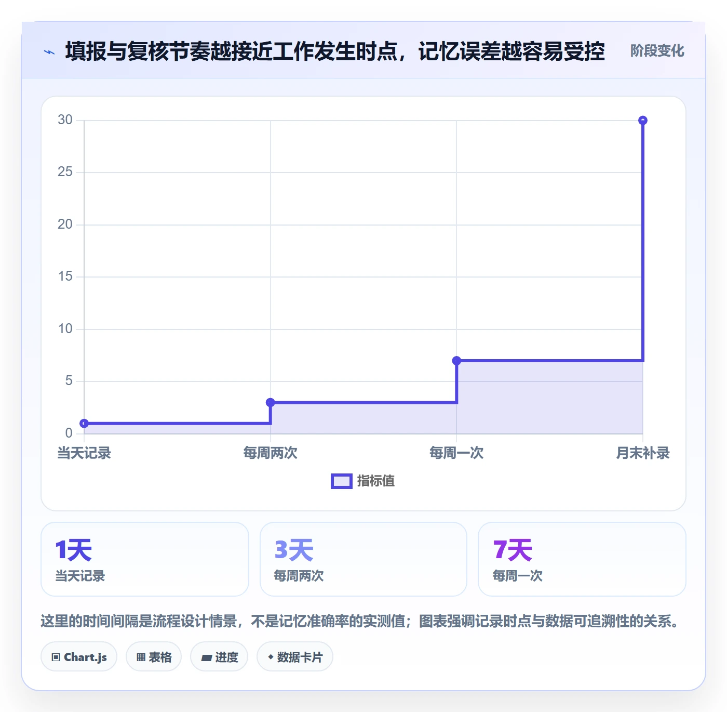The image size is (727, 712).
Task: Click the 当天记录 x-axis label
Action: pos(84,453)
